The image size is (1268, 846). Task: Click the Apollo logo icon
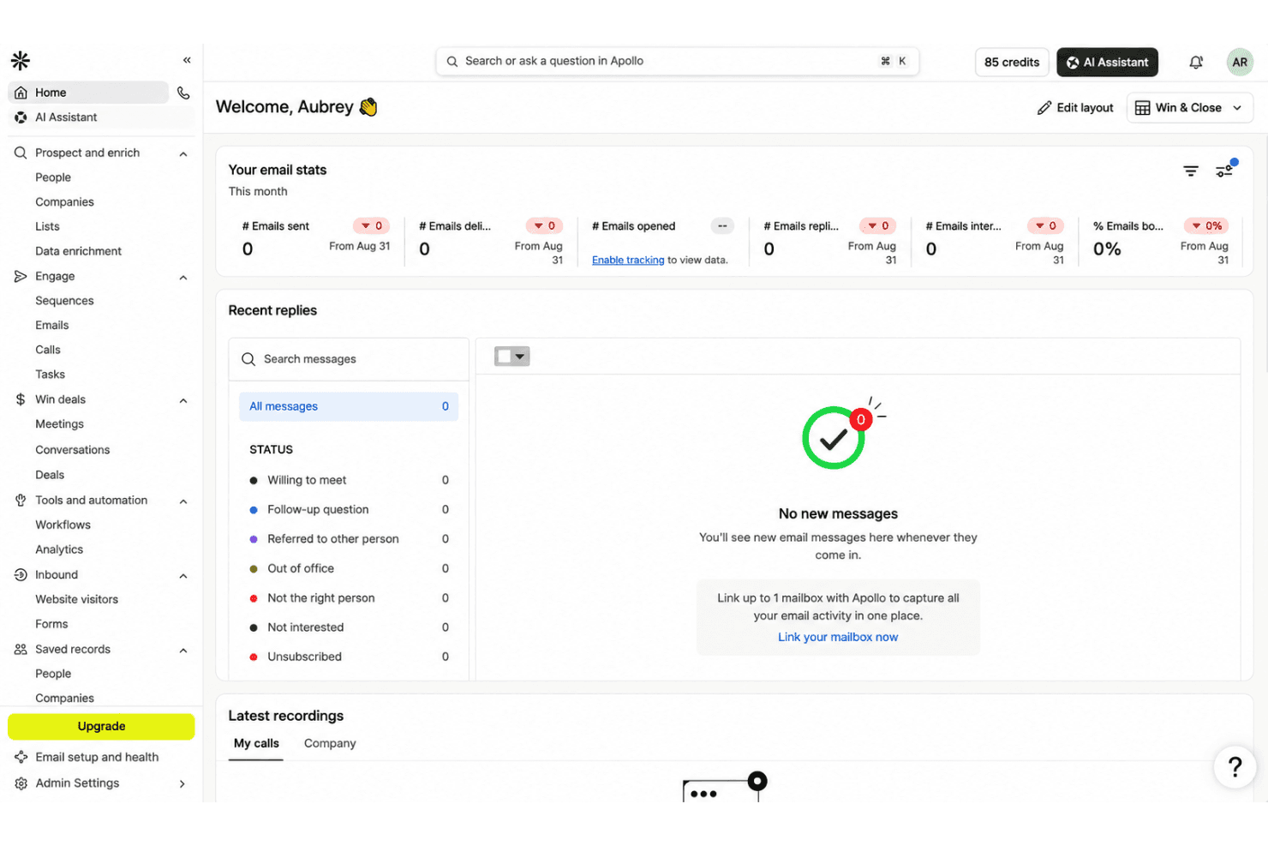(21, 60)
